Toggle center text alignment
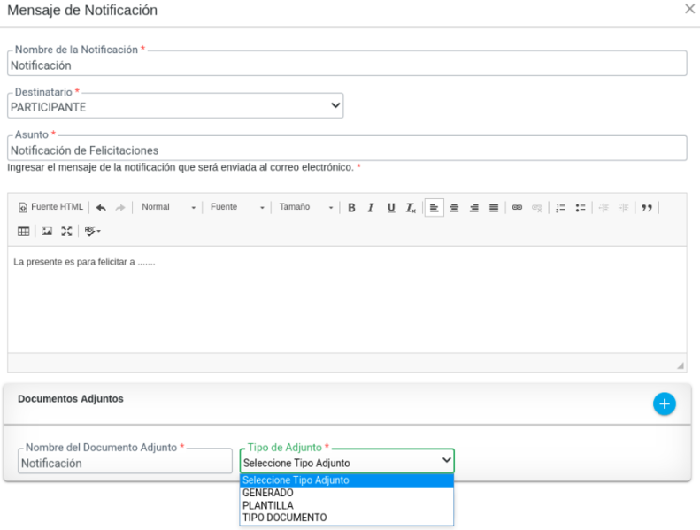Screen dimensions: 700x530 click(x=454, y=208)
